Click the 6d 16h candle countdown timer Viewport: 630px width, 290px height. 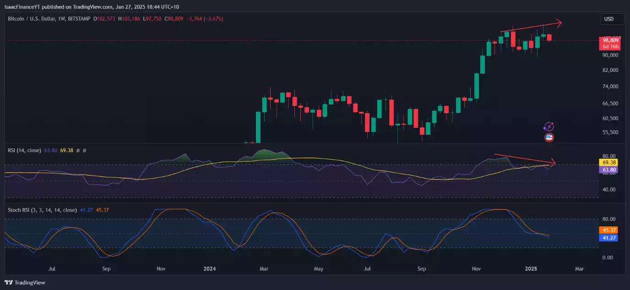(x=610, y=47)
